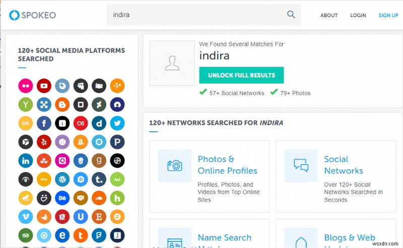Click the blue lowercase d icon

(99, 123)
